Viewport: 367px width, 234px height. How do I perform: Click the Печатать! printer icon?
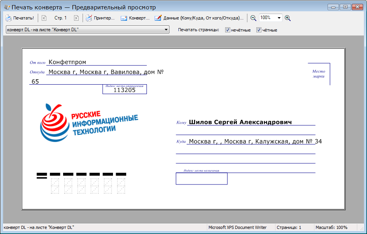tap(9, 18)
